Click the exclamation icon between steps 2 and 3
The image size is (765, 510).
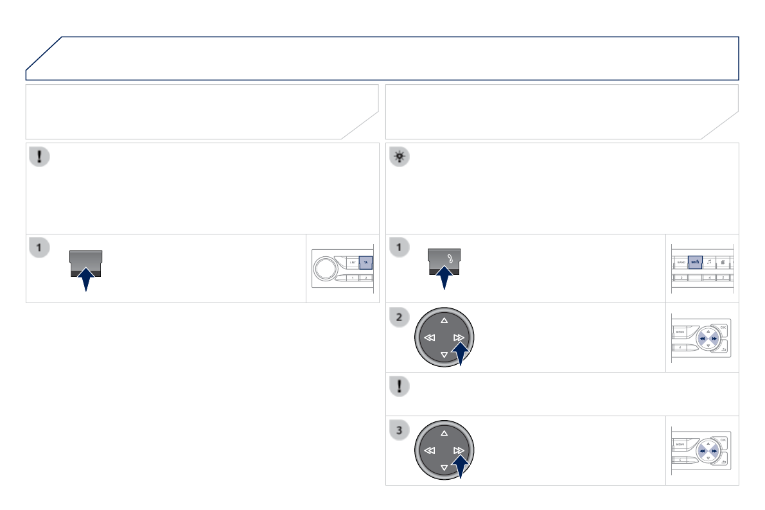click(x=399, y=385)
